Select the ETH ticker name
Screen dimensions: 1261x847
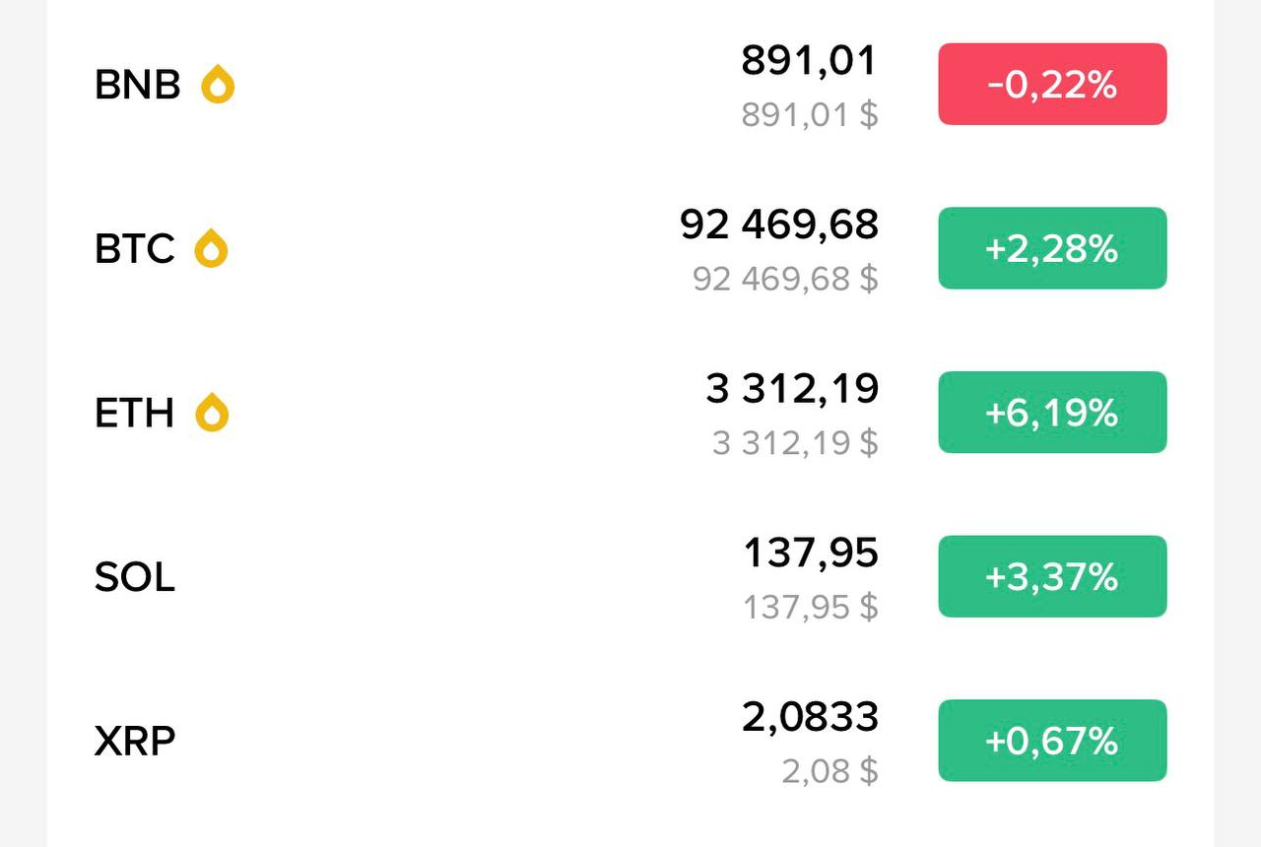(x=134, y=412)
